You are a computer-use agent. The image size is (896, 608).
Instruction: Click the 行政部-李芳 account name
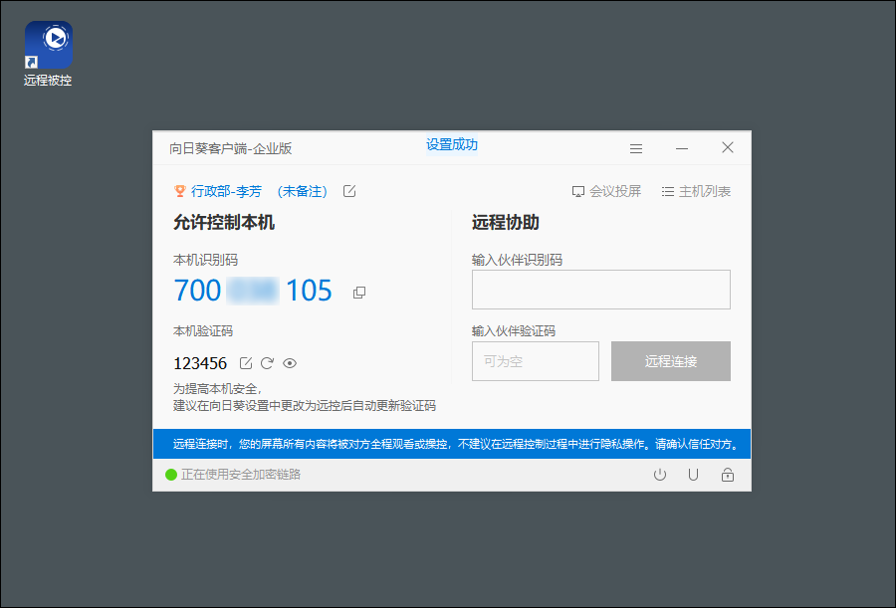click(226, 191)
